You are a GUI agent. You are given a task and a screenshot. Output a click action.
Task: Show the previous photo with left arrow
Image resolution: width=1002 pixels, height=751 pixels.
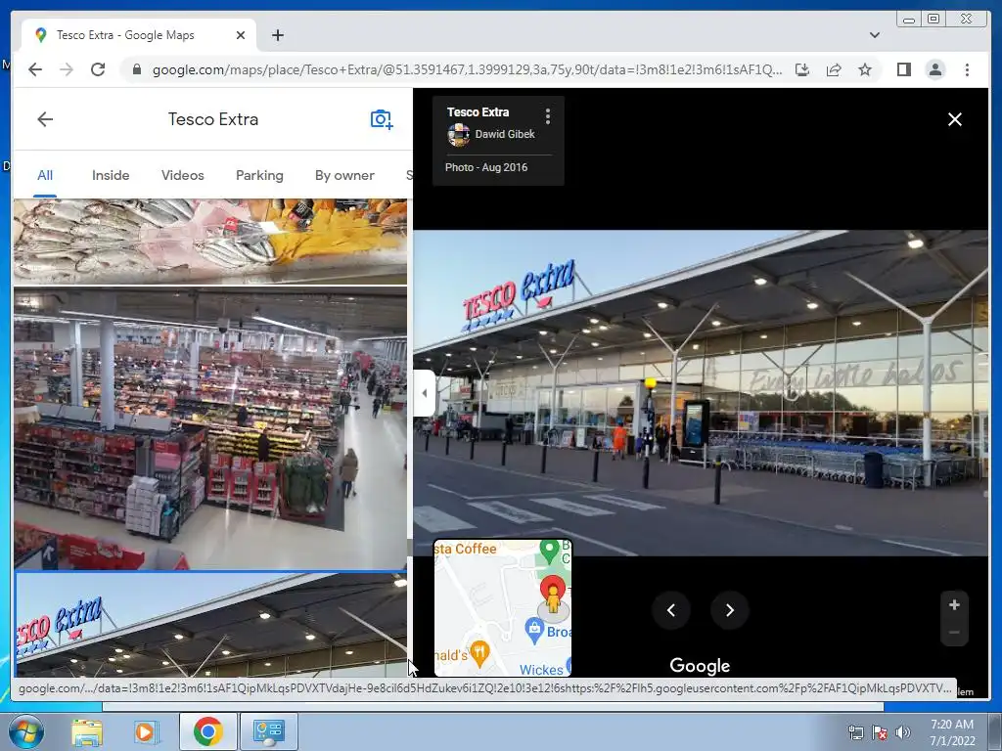point(671,610)
